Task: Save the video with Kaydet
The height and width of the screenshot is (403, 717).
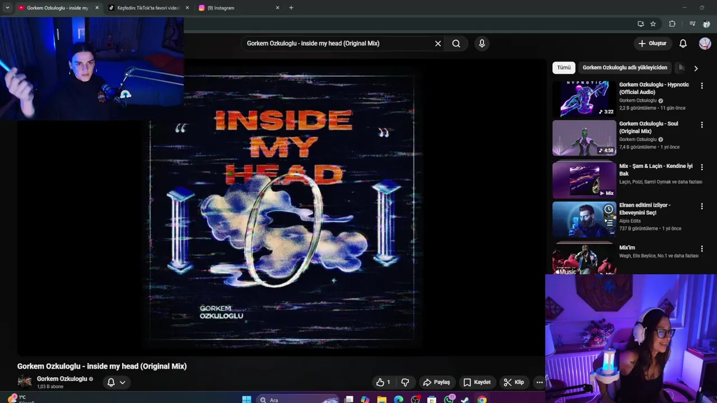Action: [x=477, y=382]
